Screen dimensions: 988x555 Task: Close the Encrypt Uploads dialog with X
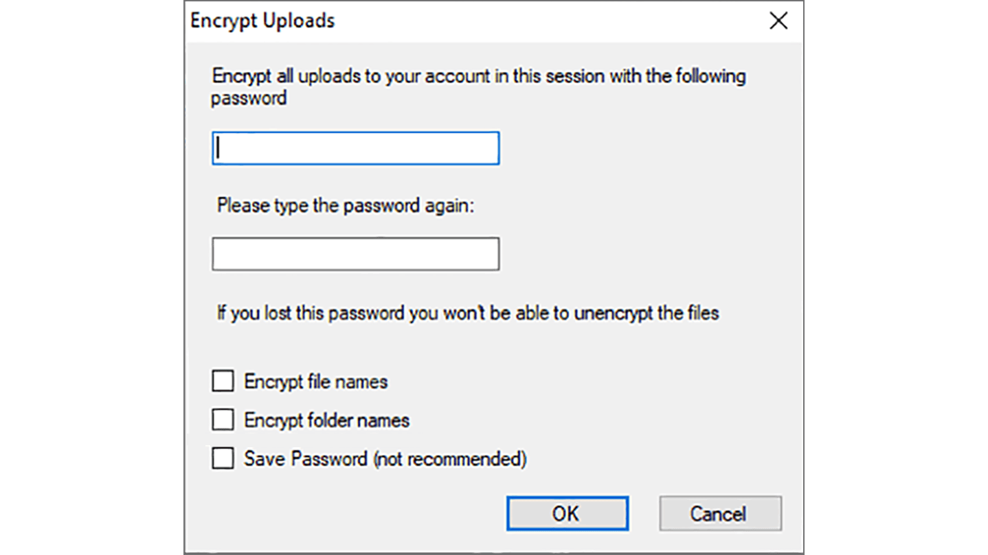[778, 21]
